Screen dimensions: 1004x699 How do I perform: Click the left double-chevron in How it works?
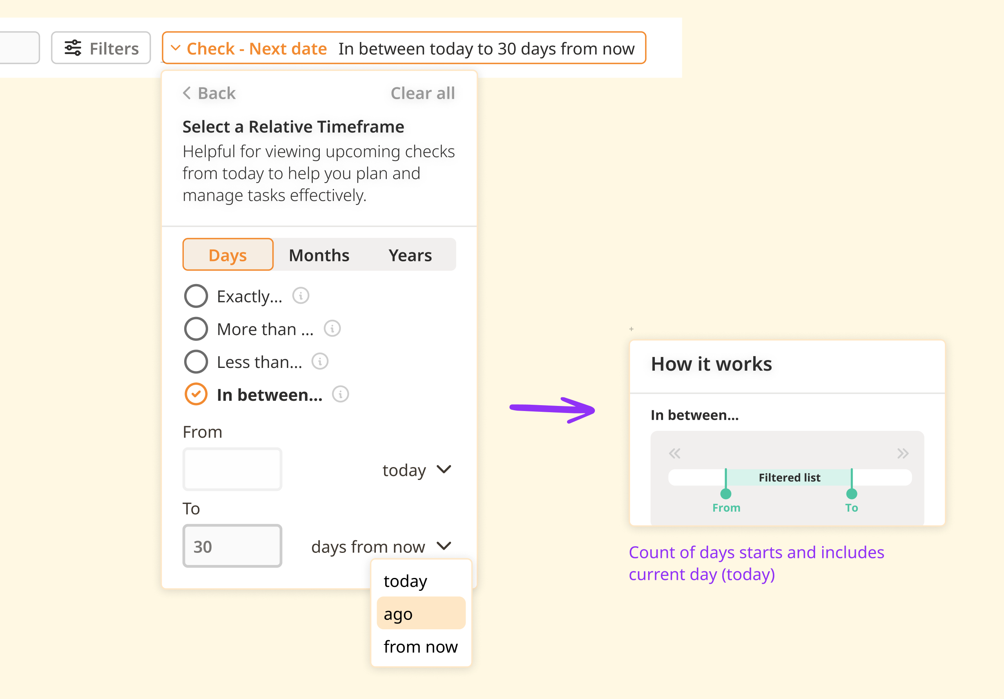pos(674,453)
